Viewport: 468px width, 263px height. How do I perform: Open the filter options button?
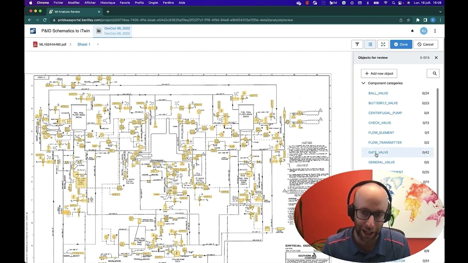point(357,44)
